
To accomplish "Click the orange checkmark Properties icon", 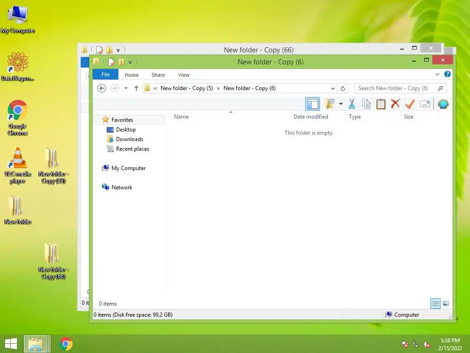I will click(410, 104).
